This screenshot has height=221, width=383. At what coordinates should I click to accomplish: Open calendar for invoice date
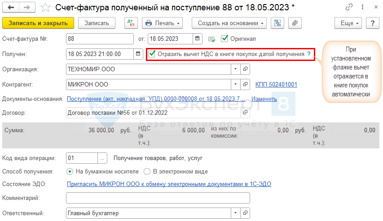[x=198, y=39]
